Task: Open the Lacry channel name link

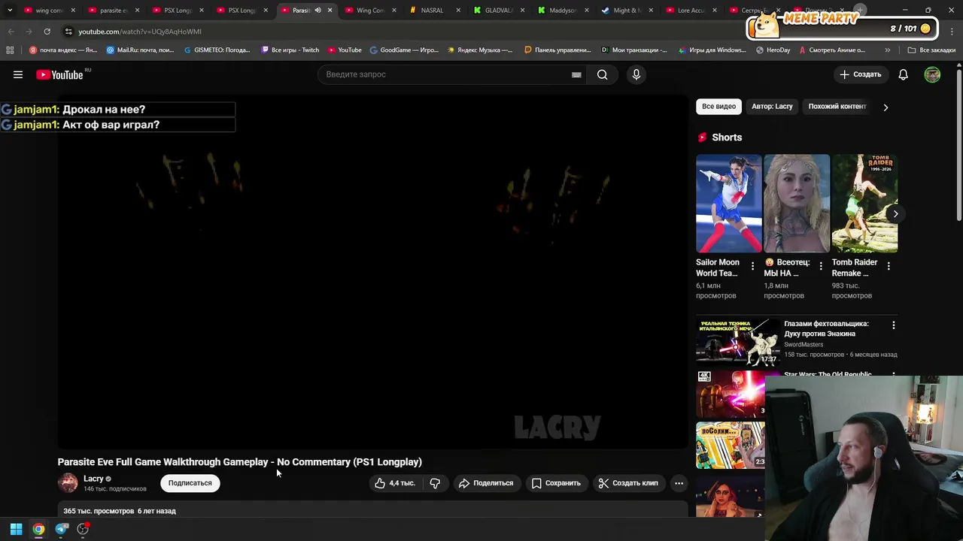Action: click(x=93, y=479)
